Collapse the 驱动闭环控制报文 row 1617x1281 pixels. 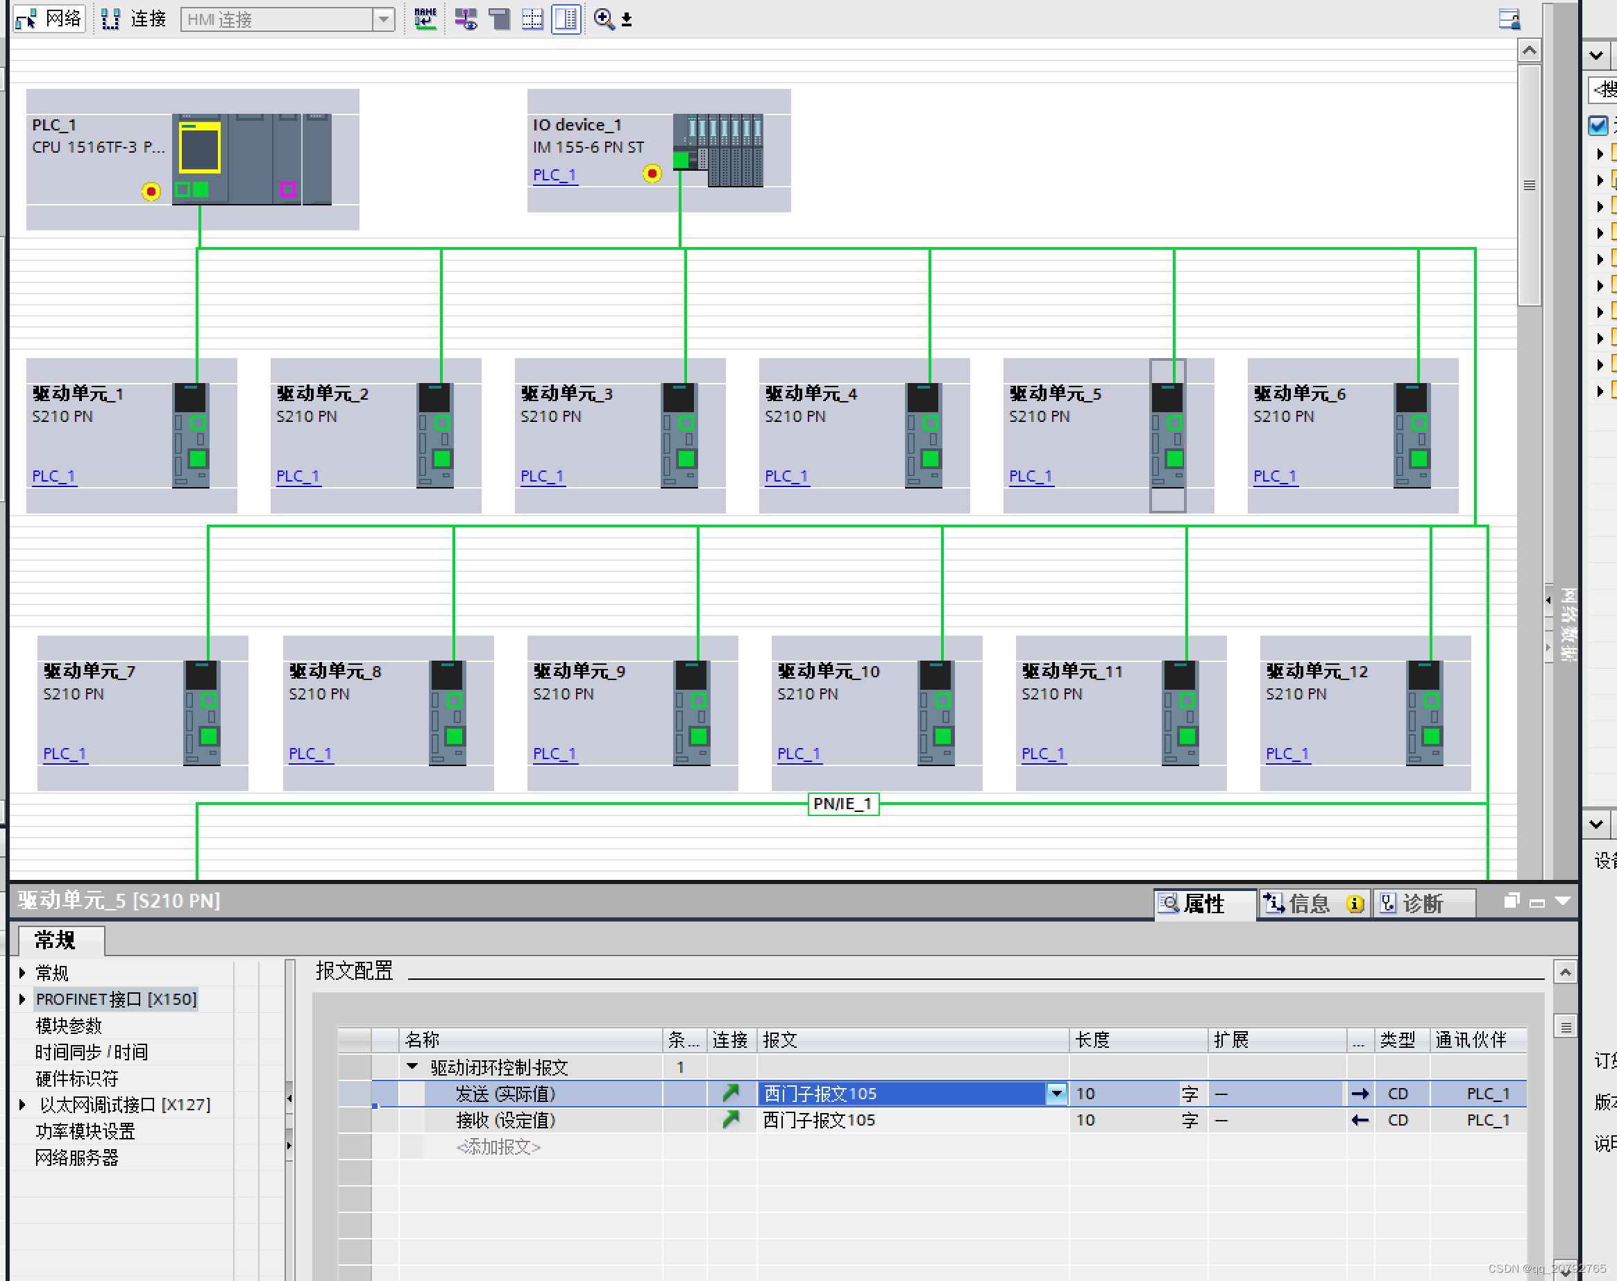coord(412,1067)
